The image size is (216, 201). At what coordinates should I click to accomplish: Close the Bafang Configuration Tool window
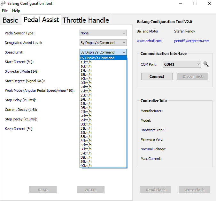209,4
